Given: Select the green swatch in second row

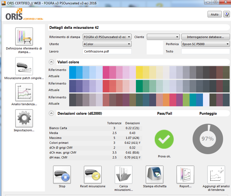Looking at the screenshot, I should tap(139, 86).
